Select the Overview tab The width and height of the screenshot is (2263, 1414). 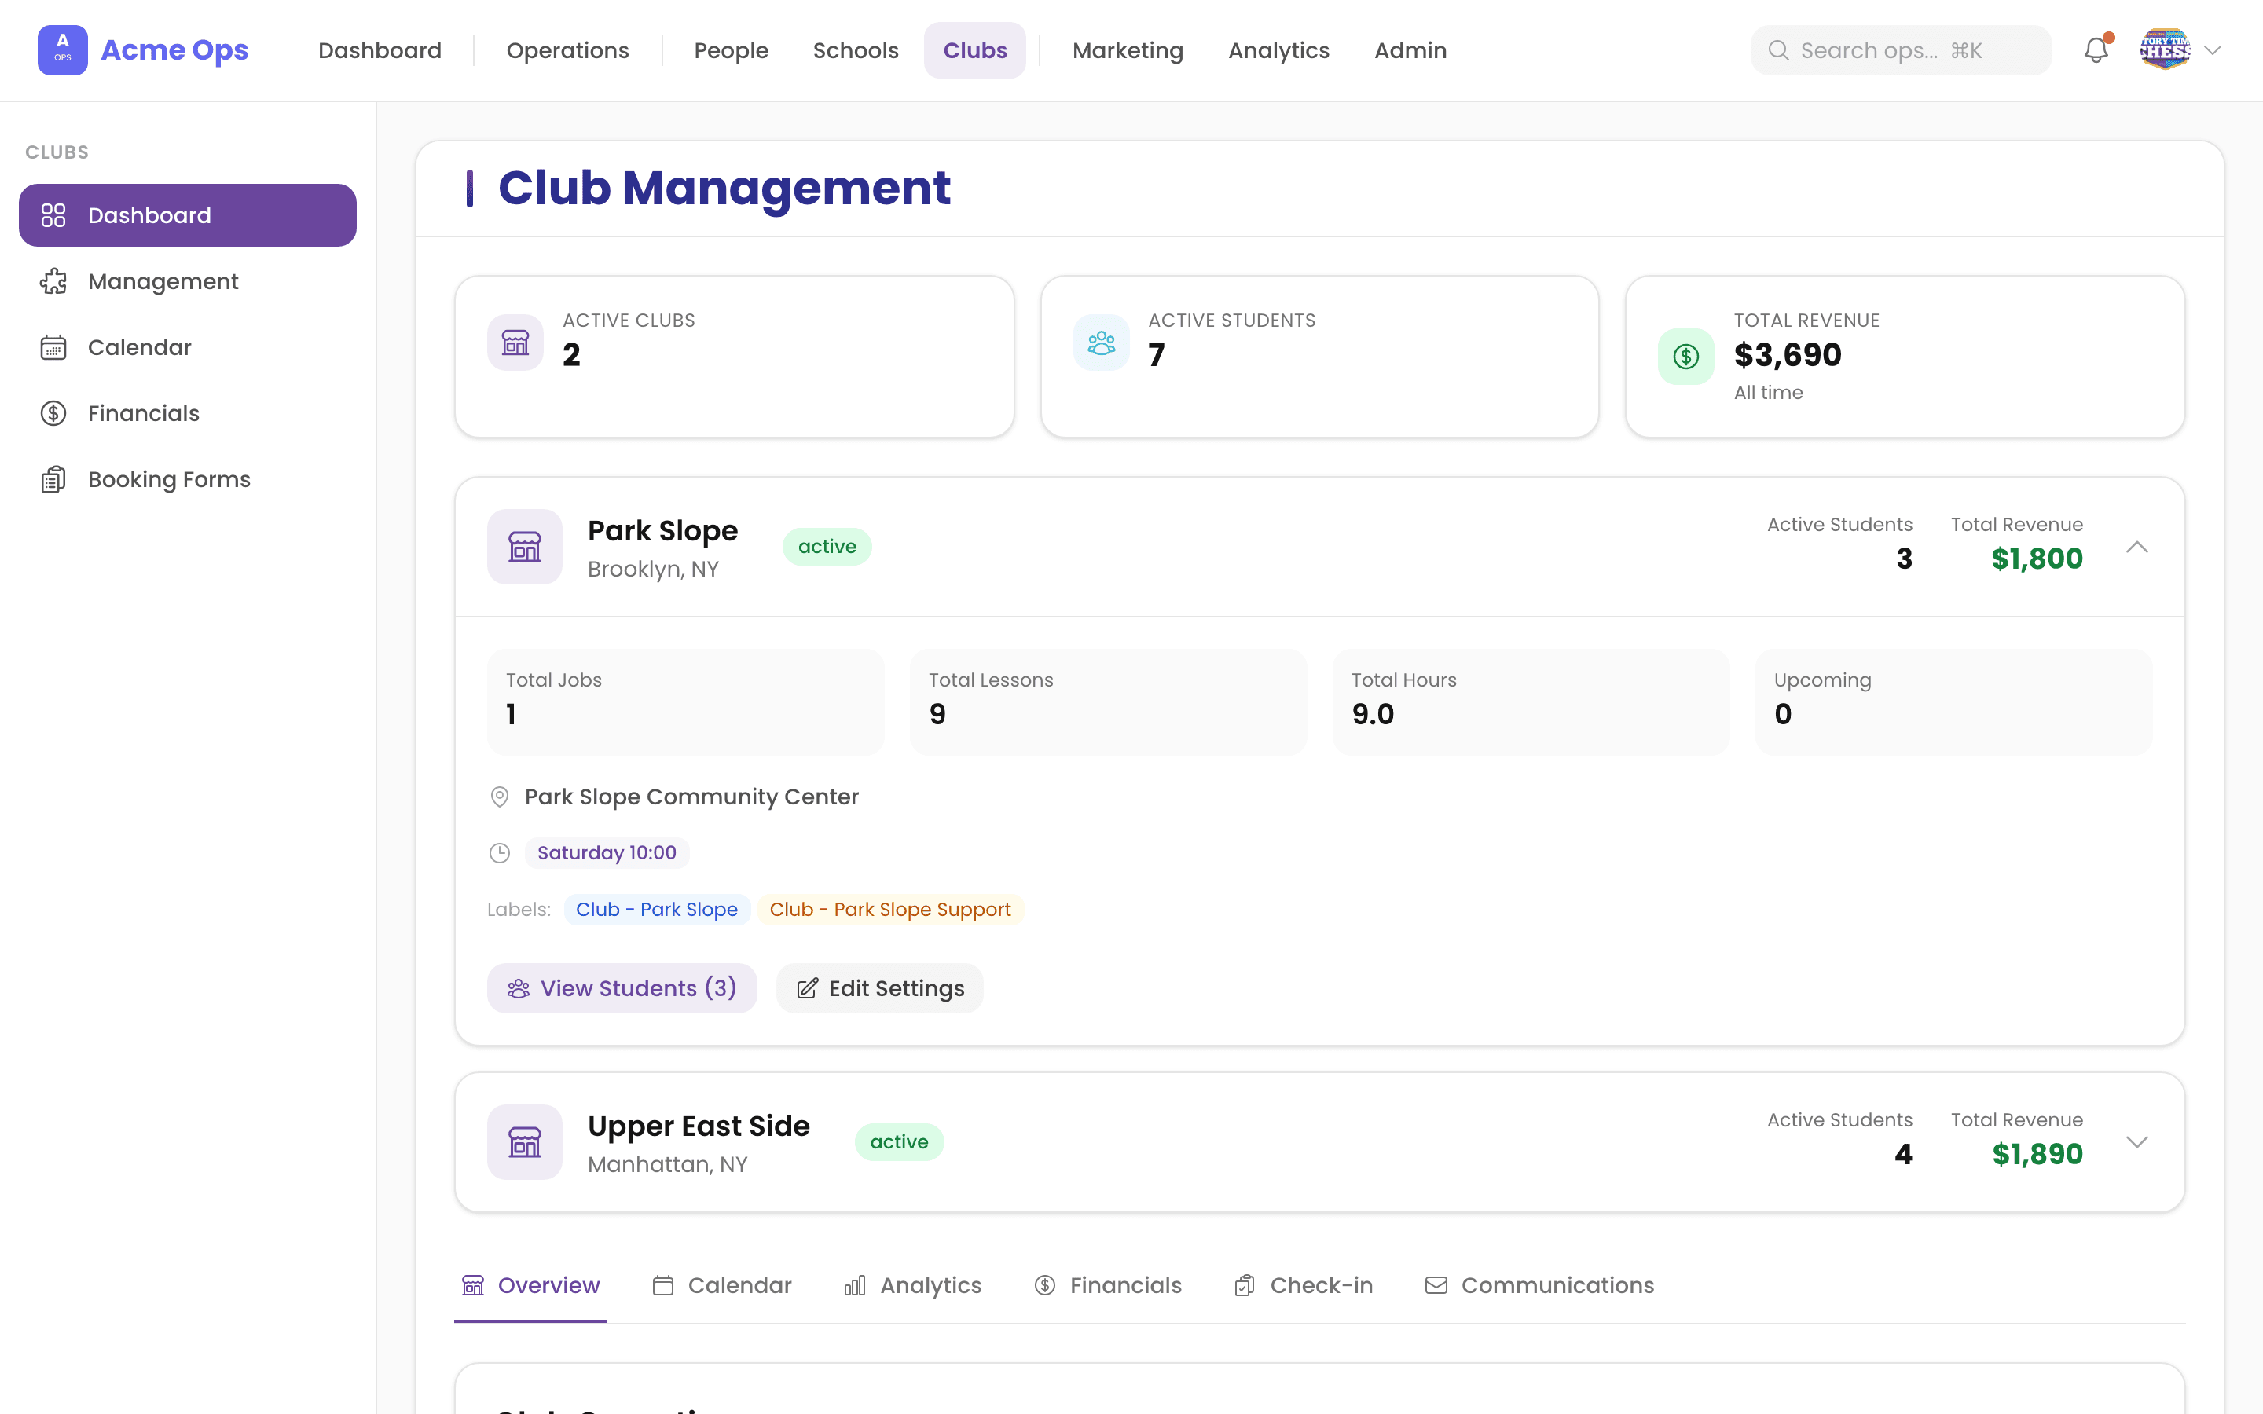[x=530, y=1286]
